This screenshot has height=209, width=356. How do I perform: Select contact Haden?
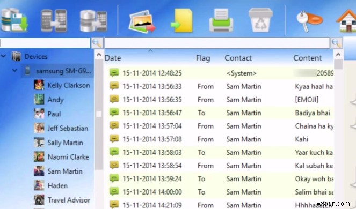57,185
